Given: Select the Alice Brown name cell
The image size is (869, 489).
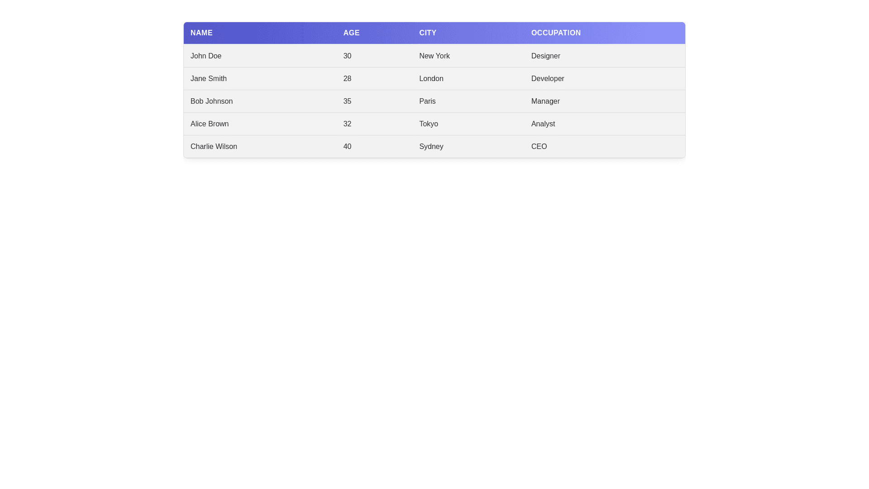Looking at the screenshot, I should pyautogui.click(x=209, y=124).
